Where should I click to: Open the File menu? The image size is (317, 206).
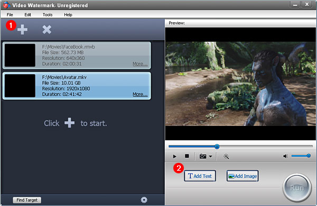pos(10,15)
